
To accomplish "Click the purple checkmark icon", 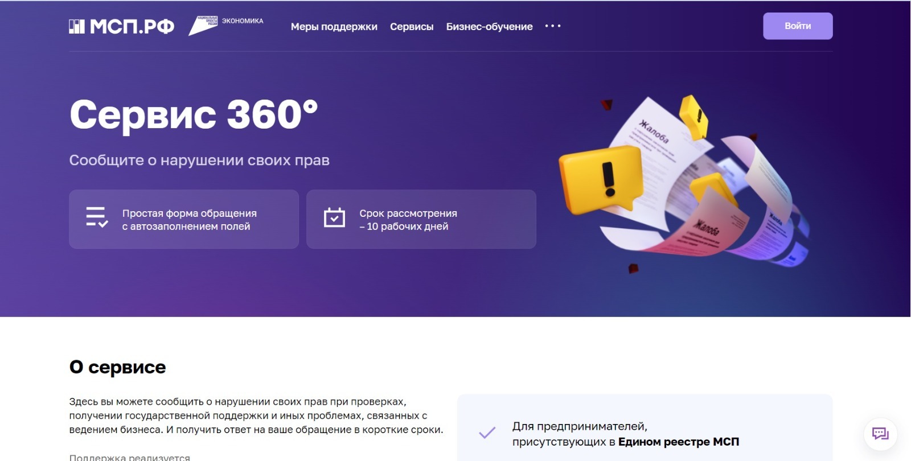I will (487, 433).
